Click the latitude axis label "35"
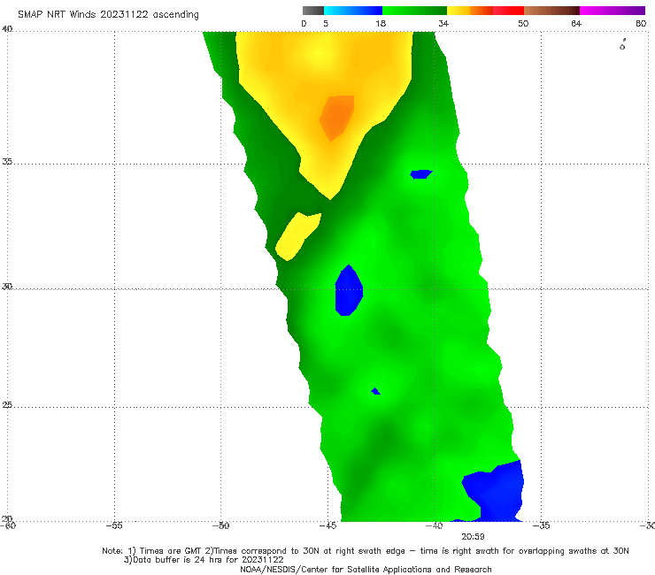 click(7, 161)
